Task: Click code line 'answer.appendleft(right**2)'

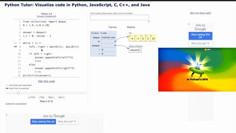Action: (x=55, y=68)
